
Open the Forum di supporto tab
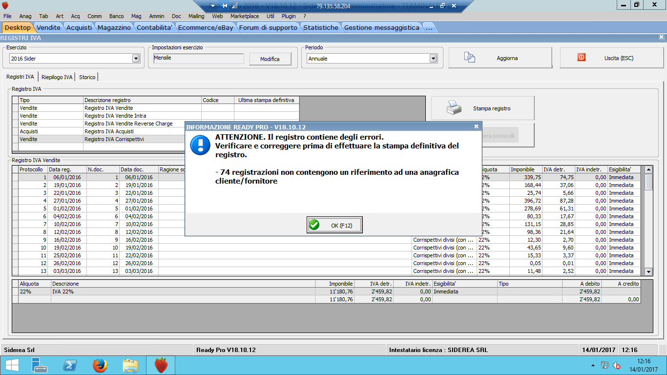[268, 27]
